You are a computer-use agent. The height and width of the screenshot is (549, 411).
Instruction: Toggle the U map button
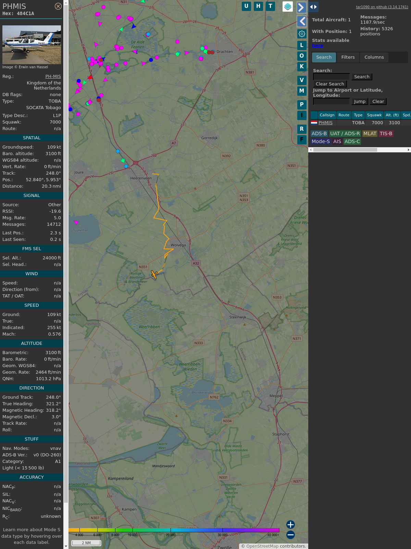coord(246,6)
